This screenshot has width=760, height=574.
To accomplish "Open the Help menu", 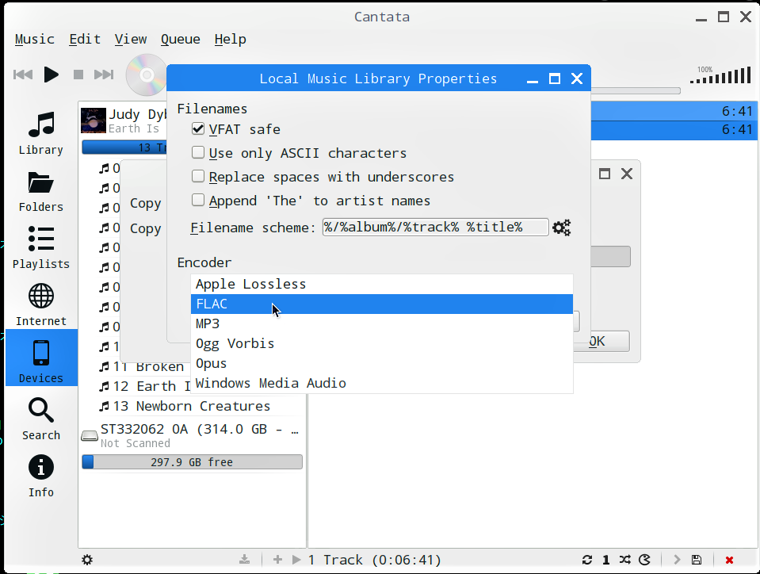I will click(231, 40).
